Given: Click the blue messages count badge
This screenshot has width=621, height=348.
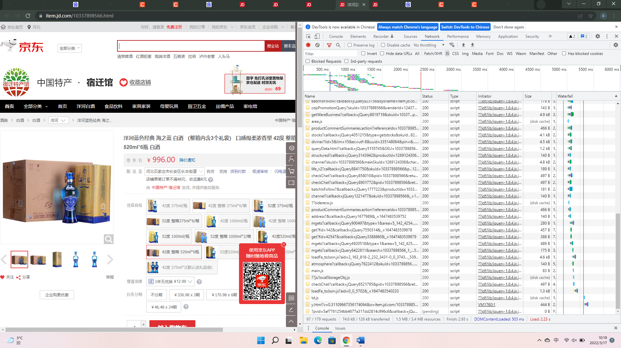Looking at the screenshot, I should click(x=584, y=37).
